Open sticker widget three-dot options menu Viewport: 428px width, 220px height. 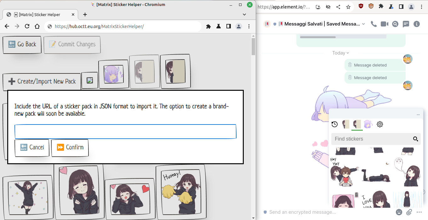coord(418,115)
